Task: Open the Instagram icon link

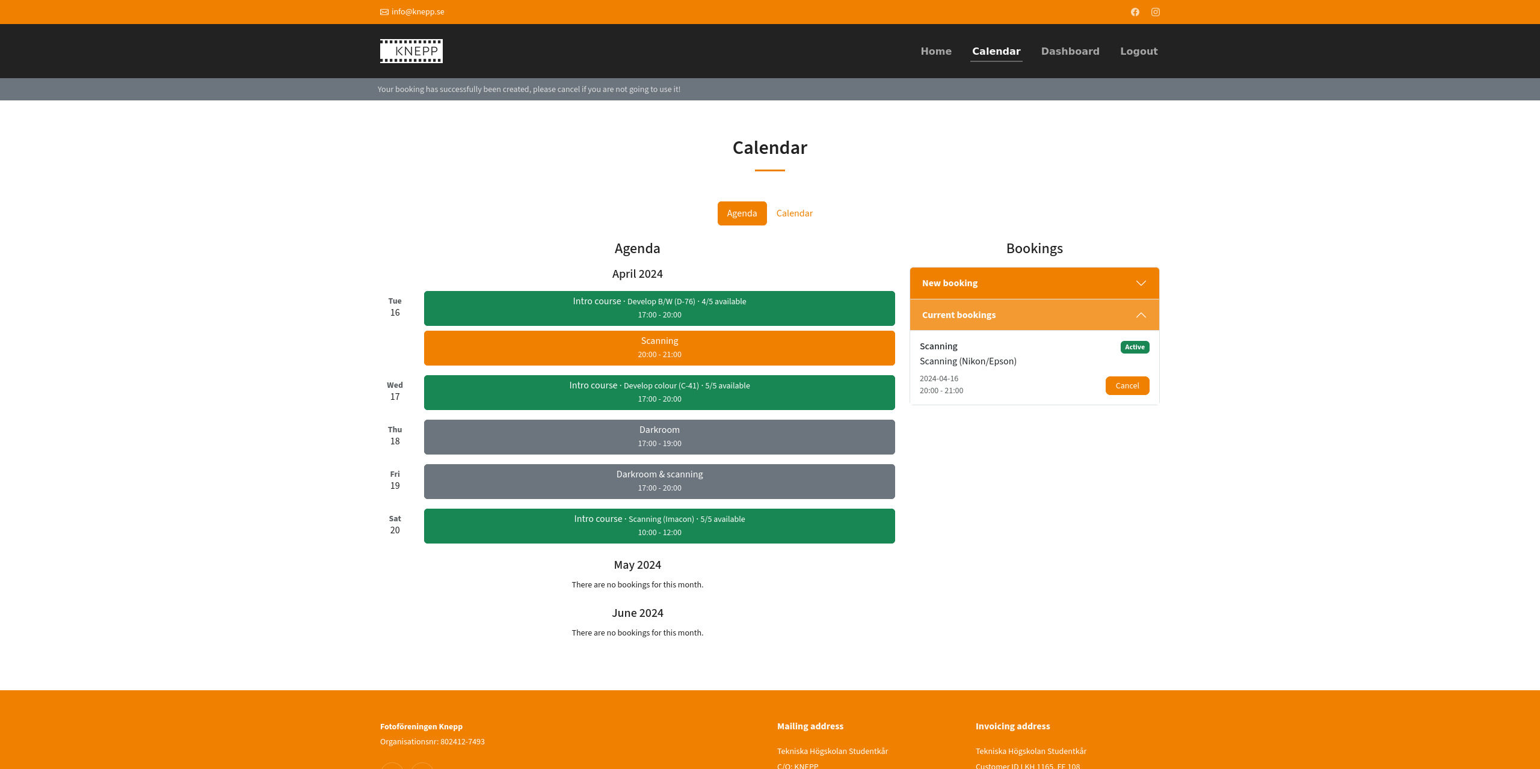Action: coord(1155,12)
